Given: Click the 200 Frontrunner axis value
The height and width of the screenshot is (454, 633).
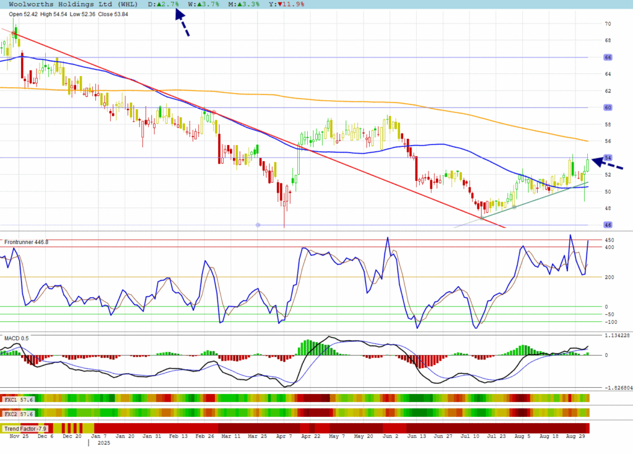Looking at the screenshot, I should point(609,277).
